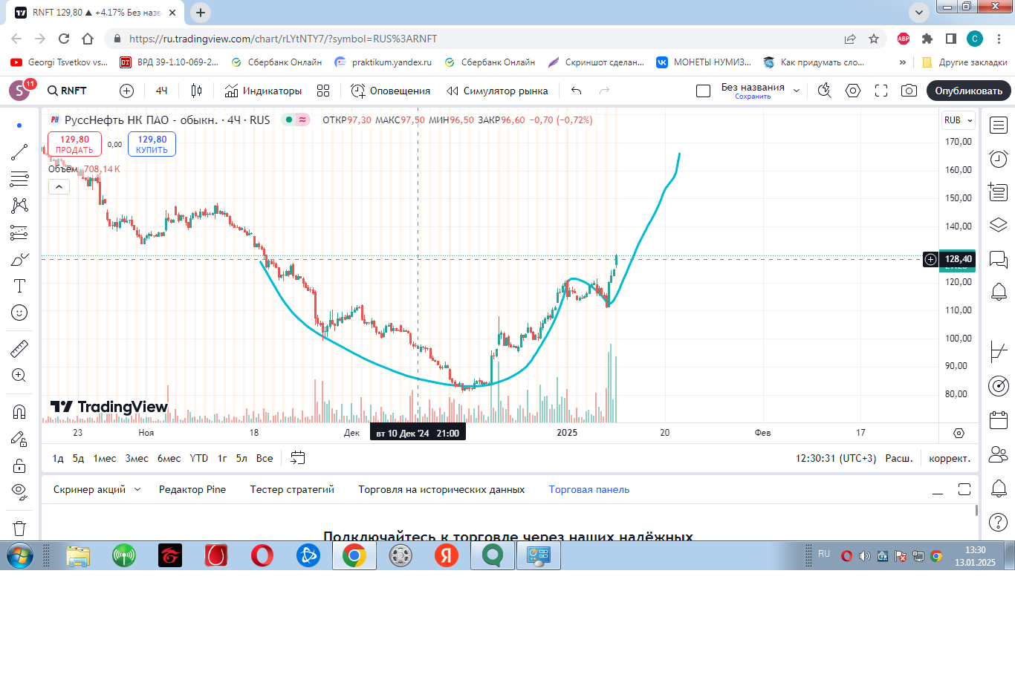Select the zoom in tool
The height and width of the screenshot is (683, 1015).
[x=19, y=375]
